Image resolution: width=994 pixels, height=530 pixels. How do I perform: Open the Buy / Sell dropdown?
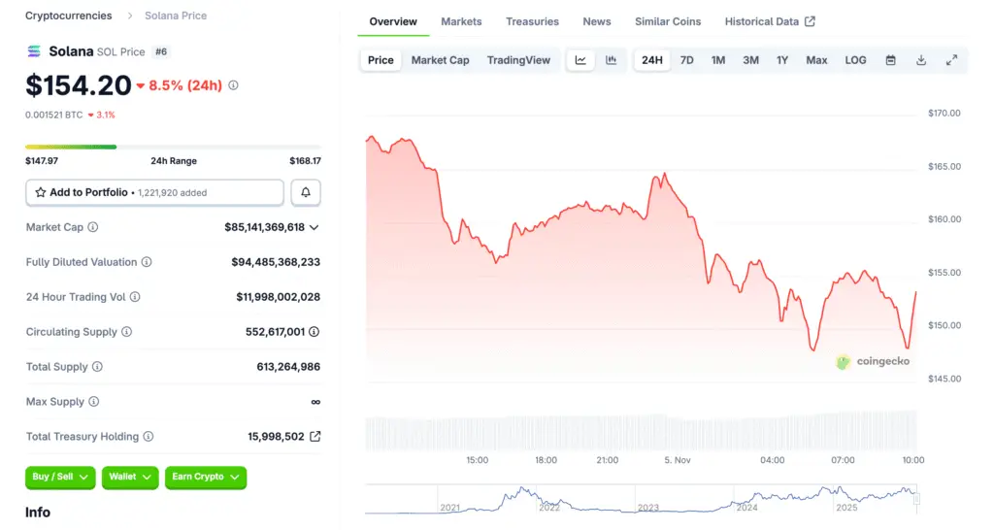click(x=60, y=477)
